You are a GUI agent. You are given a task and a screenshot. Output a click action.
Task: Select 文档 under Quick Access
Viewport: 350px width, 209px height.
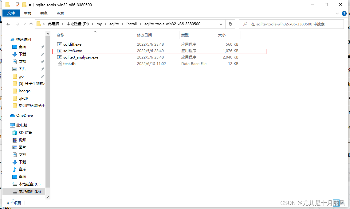22,62
